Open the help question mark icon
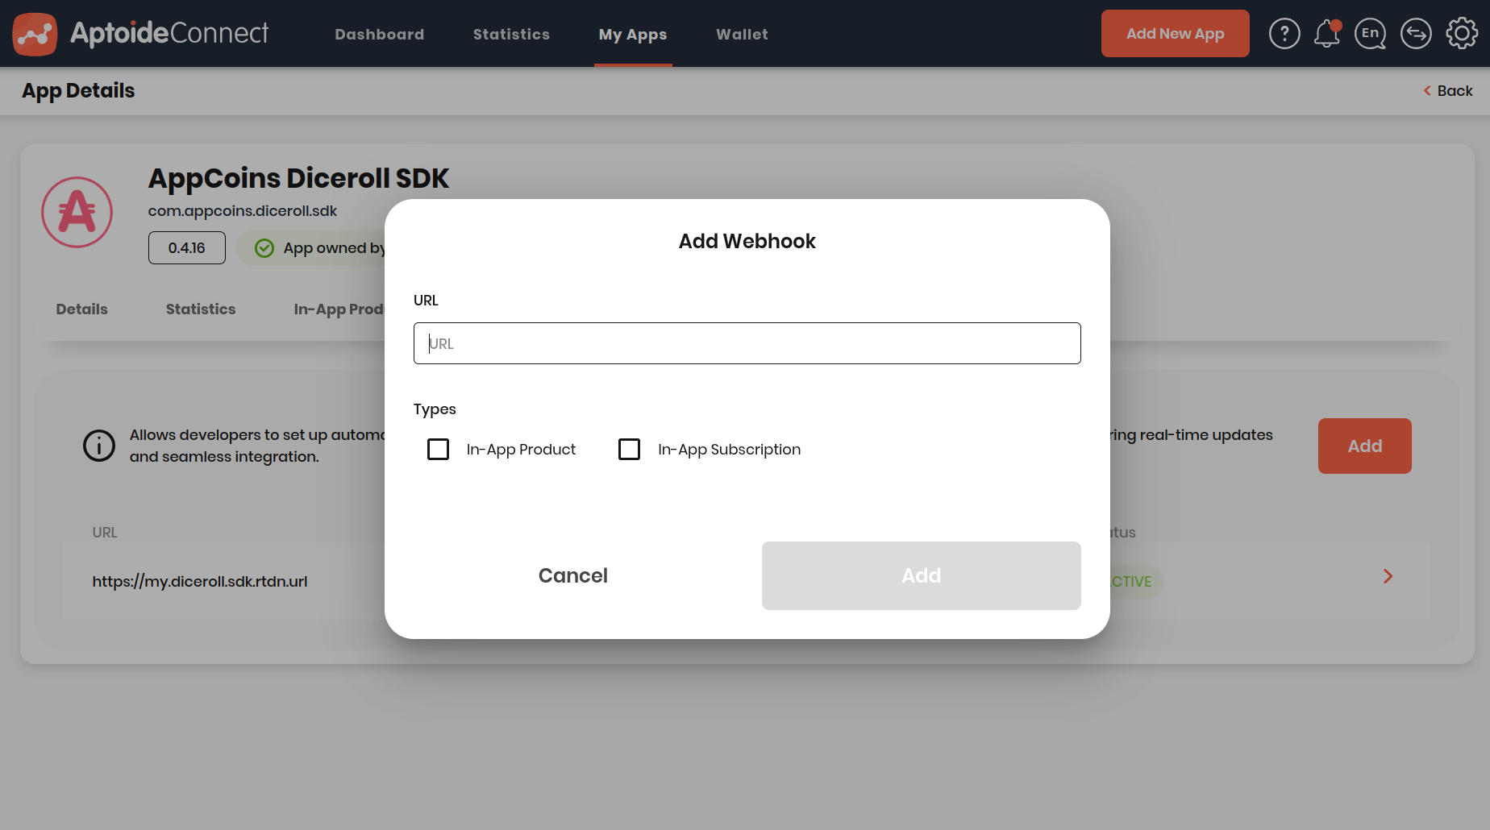 coord(1284,34)
